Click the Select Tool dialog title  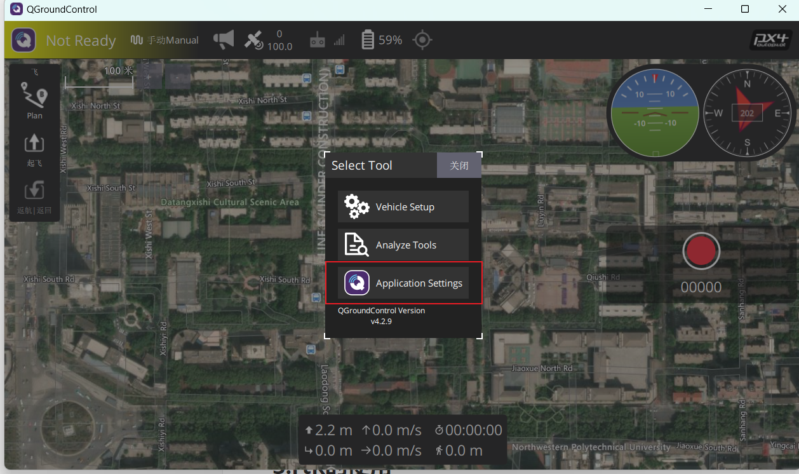(x=362, y=165)
